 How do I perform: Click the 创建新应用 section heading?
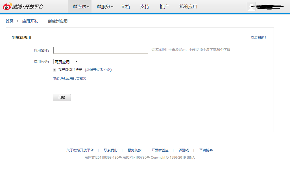click(x=21, y=38)
